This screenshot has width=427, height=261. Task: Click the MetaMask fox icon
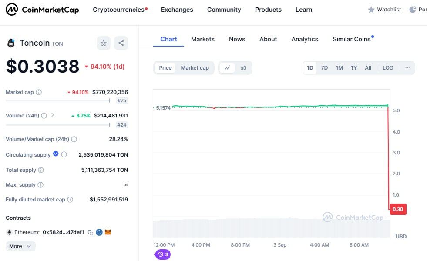pos(108,232)
